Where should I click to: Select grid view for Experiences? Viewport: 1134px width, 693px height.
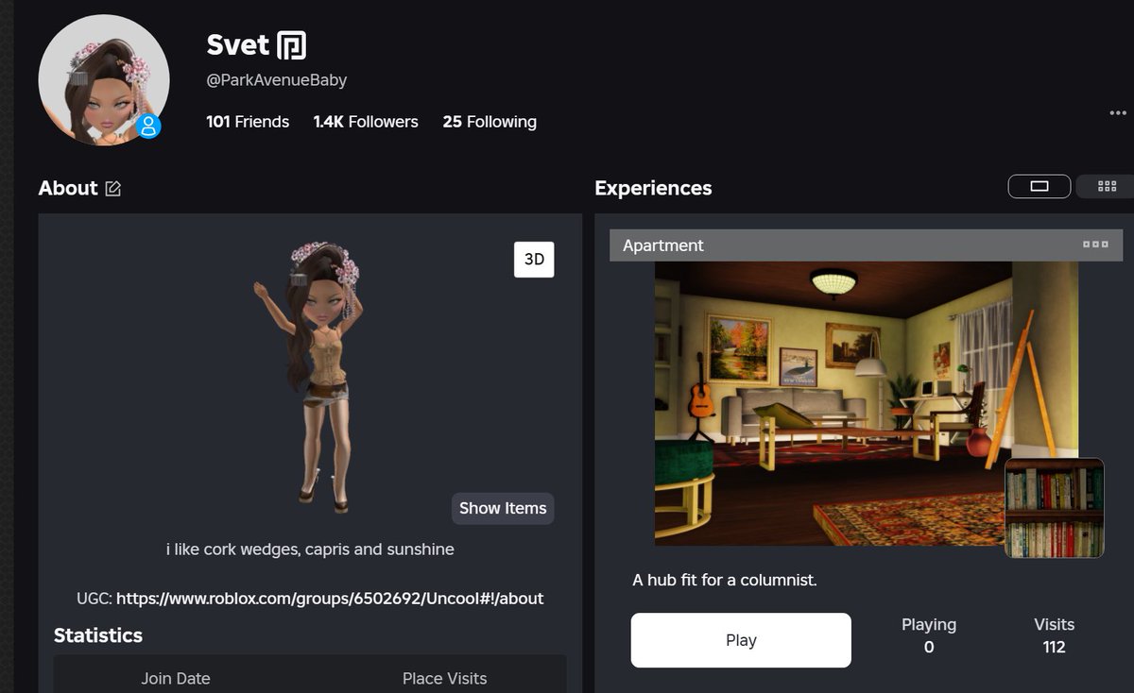pyautogui.click(x=1107, y=186)
